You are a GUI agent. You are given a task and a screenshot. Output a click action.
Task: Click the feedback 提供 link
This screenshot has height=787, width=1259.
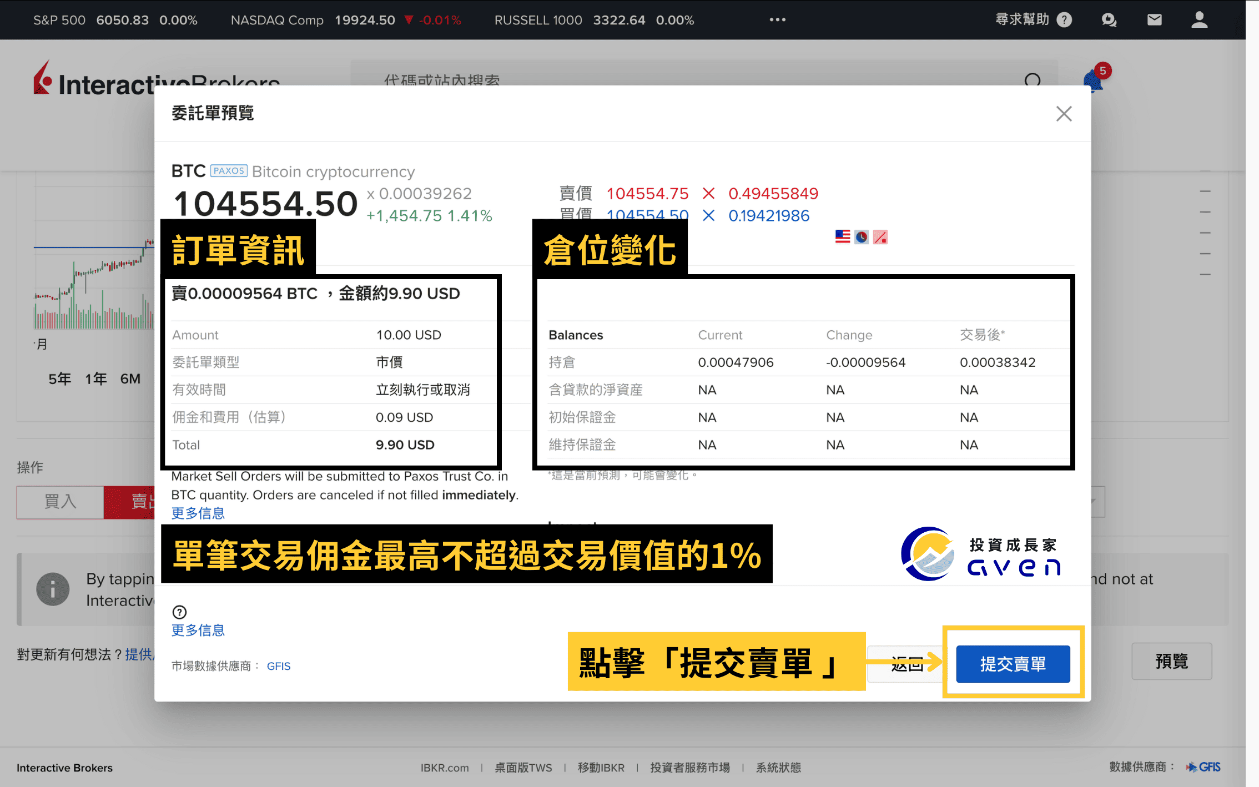point(139,654)
